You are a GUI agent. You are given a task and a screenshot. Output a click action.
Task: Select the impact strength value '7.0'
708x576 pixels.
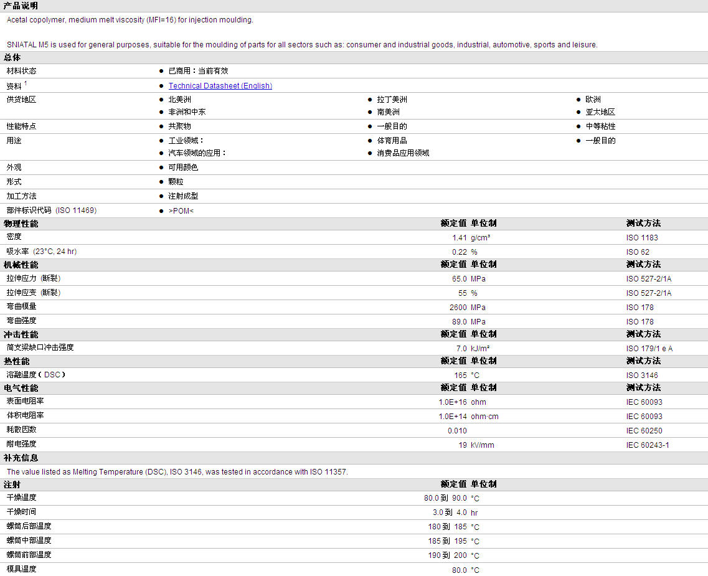click(461, 349)
